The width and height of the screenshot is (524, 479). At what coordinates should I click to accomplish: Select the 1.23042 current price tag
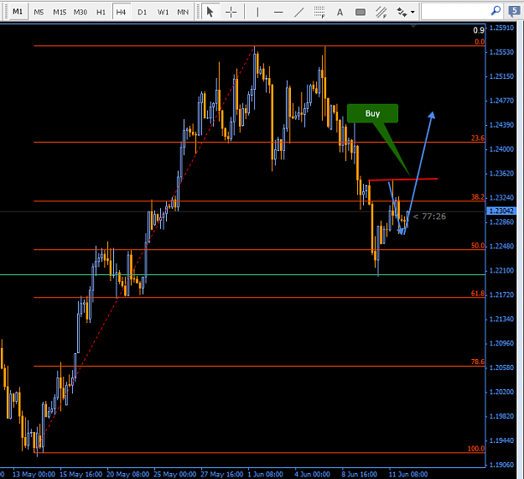(501, 211)
